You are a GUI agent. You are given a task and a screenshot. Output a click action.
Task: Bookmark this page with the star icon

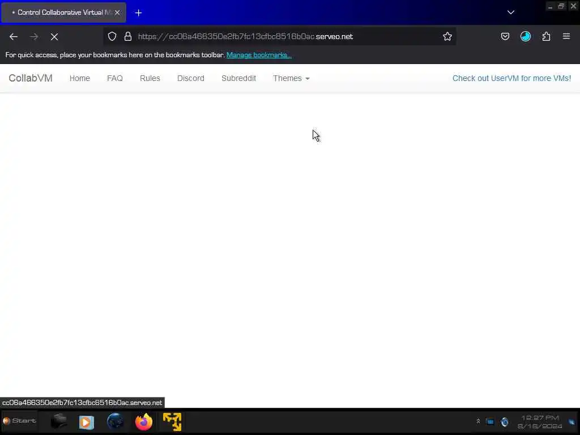point(447,36)
